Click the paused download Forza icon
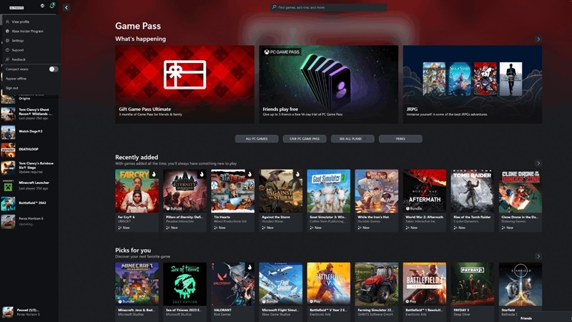572x322 pixels. coord(8,312)
